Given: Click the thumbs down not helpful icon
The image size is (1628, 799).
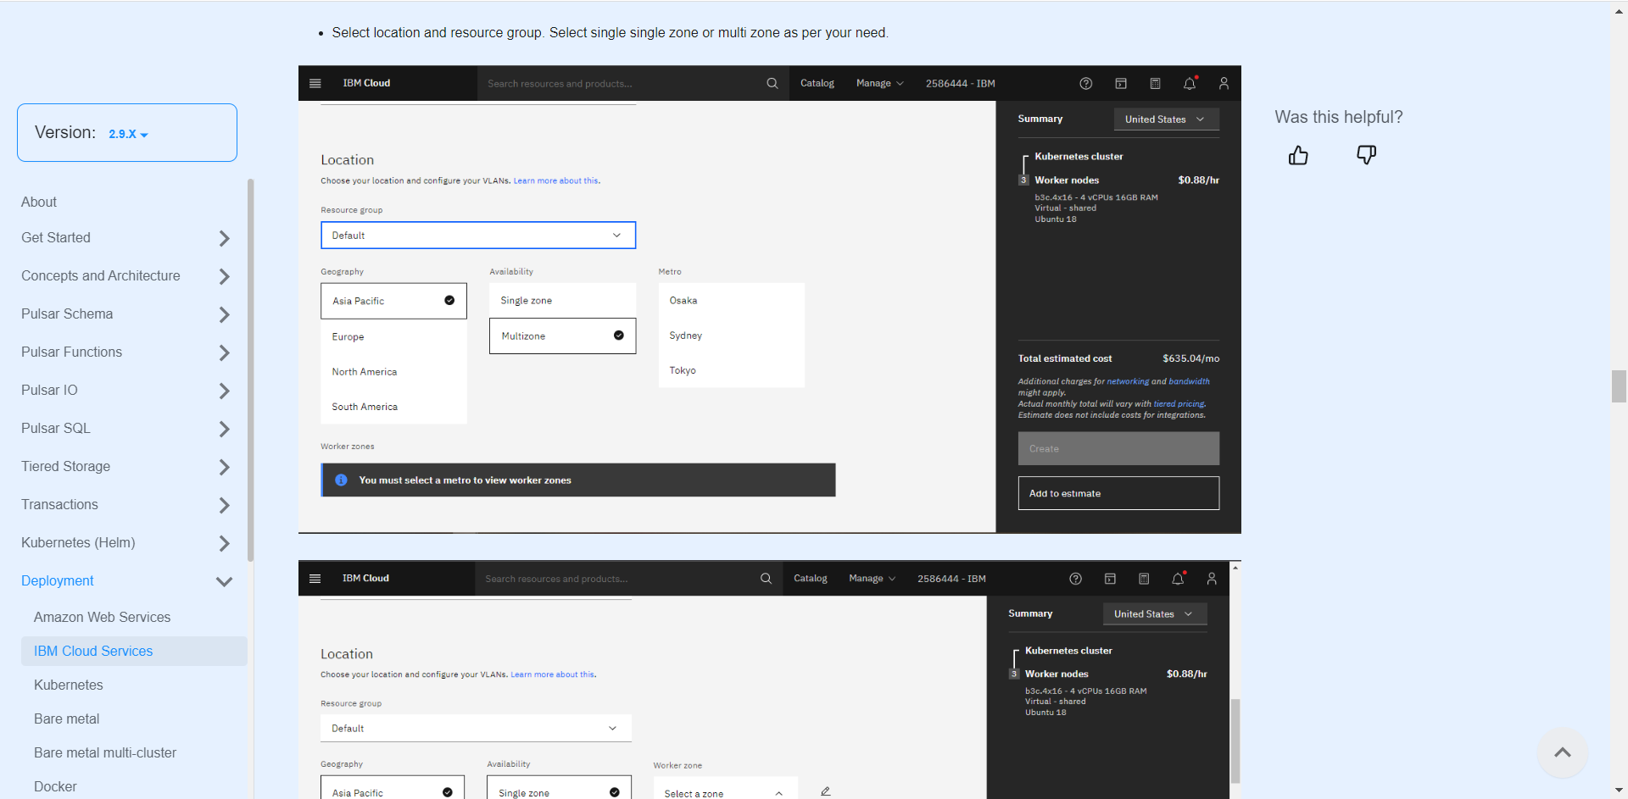Looking at the screenshot, I should tap(1366, 155).
